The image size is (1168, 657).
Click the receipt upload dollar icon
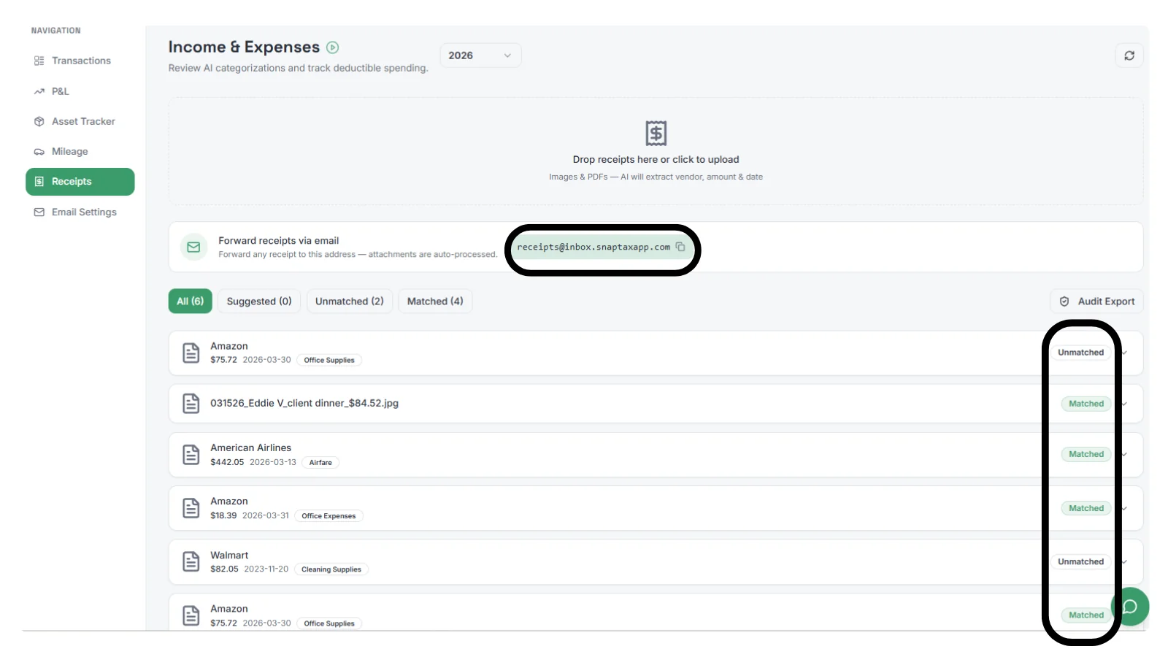pos(656,133)
